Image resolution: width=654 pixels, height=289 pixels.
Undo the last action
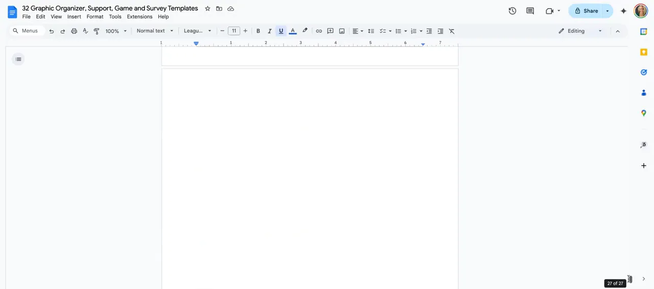(51, 31)
